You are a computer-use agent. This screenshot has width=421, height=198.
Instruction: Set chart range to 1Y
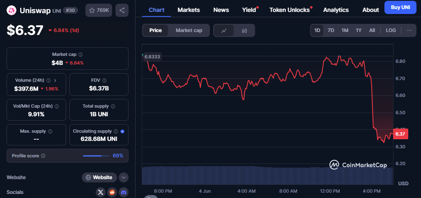pos(359,30)
